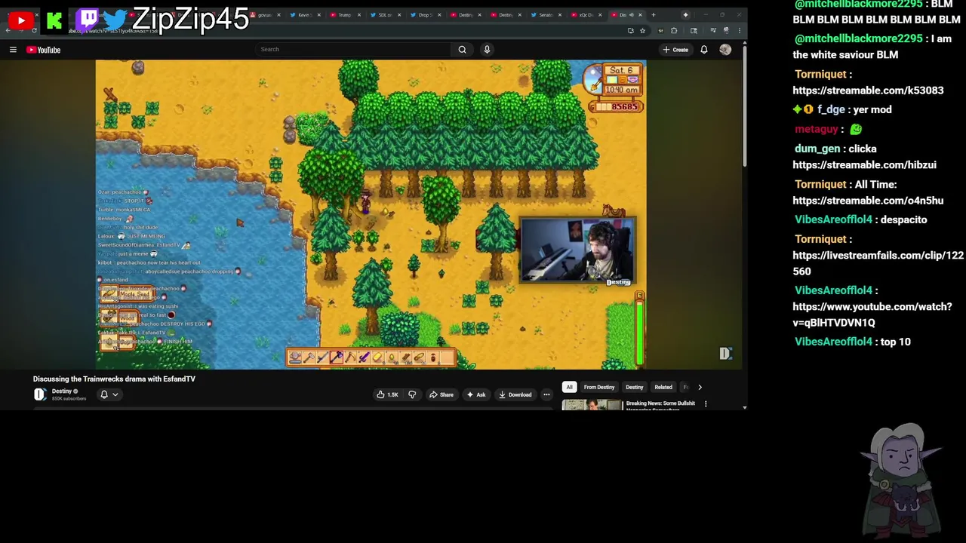Image resolution: width=966 pixels, height=543 pixels.
Task: Open the Destiny channel name link
Action: pos(61,391)
